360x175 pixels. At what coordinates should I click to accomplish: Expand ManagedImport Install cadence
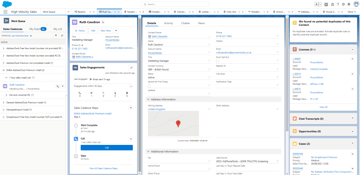point(4,110)
